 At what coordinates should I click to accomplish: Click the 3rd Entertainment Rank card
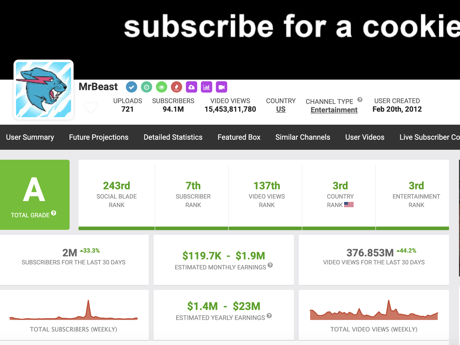[412, 195]
